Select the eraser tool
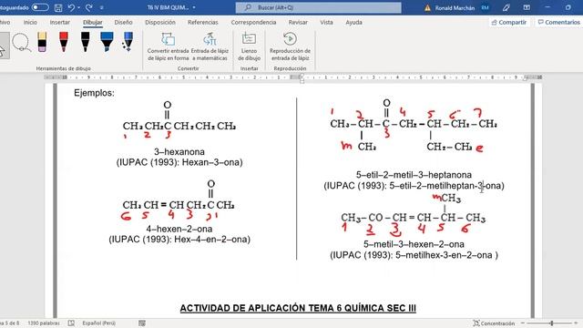Image resolution: width=583 pixels, height=328 pixels. 42,42
